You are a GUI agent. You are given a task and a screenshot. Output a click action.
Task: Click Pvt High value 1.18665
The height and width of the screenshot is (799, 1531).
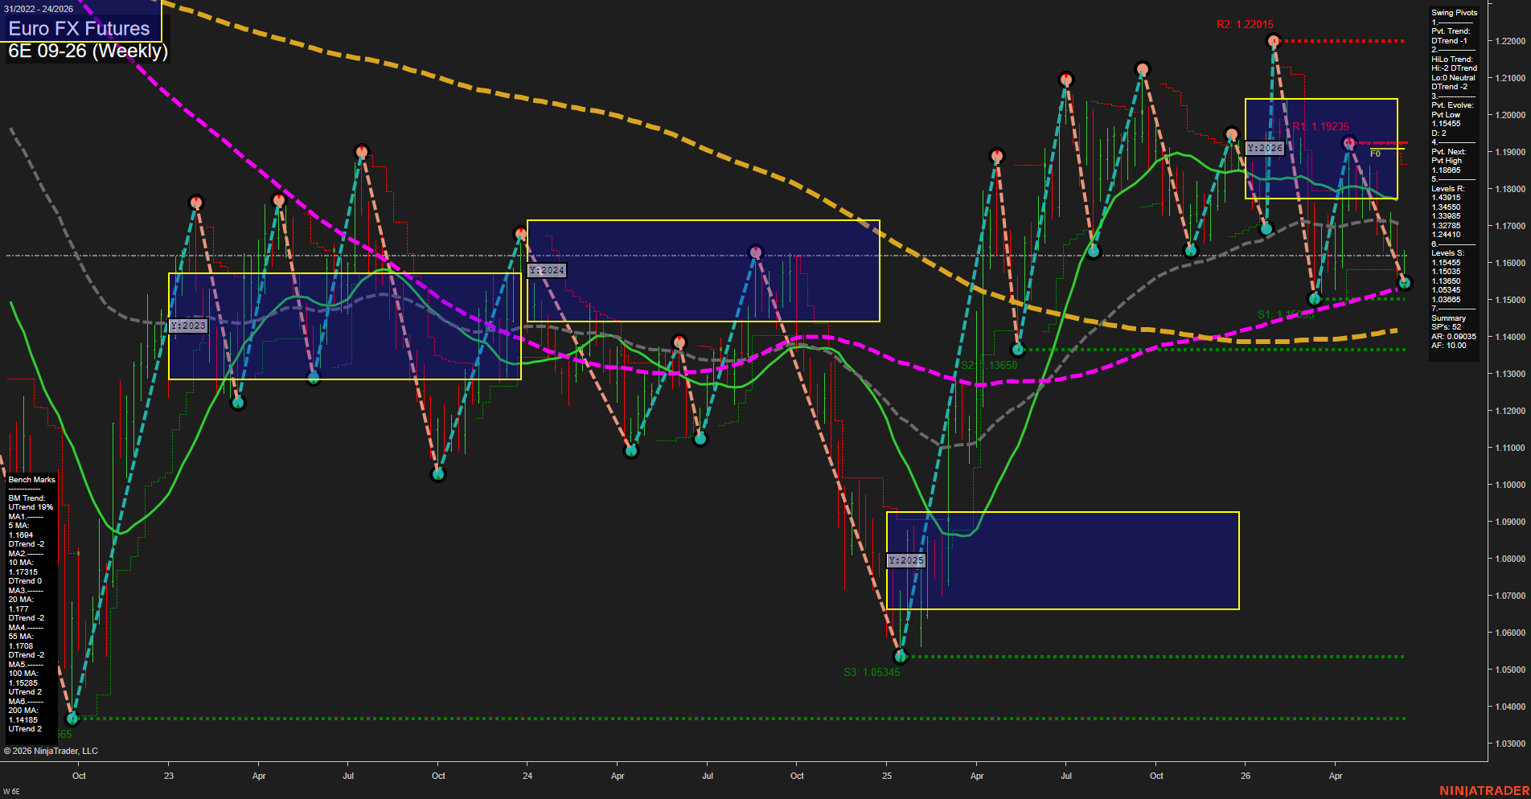point(1446,170)
